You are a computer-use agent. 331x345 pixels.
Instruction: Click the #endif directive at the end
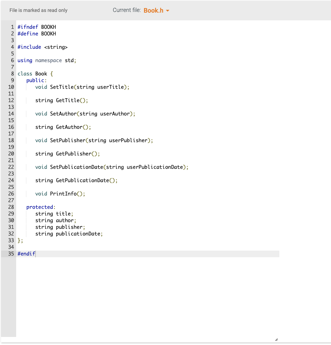pyautogui.click(x=26, y=253)
